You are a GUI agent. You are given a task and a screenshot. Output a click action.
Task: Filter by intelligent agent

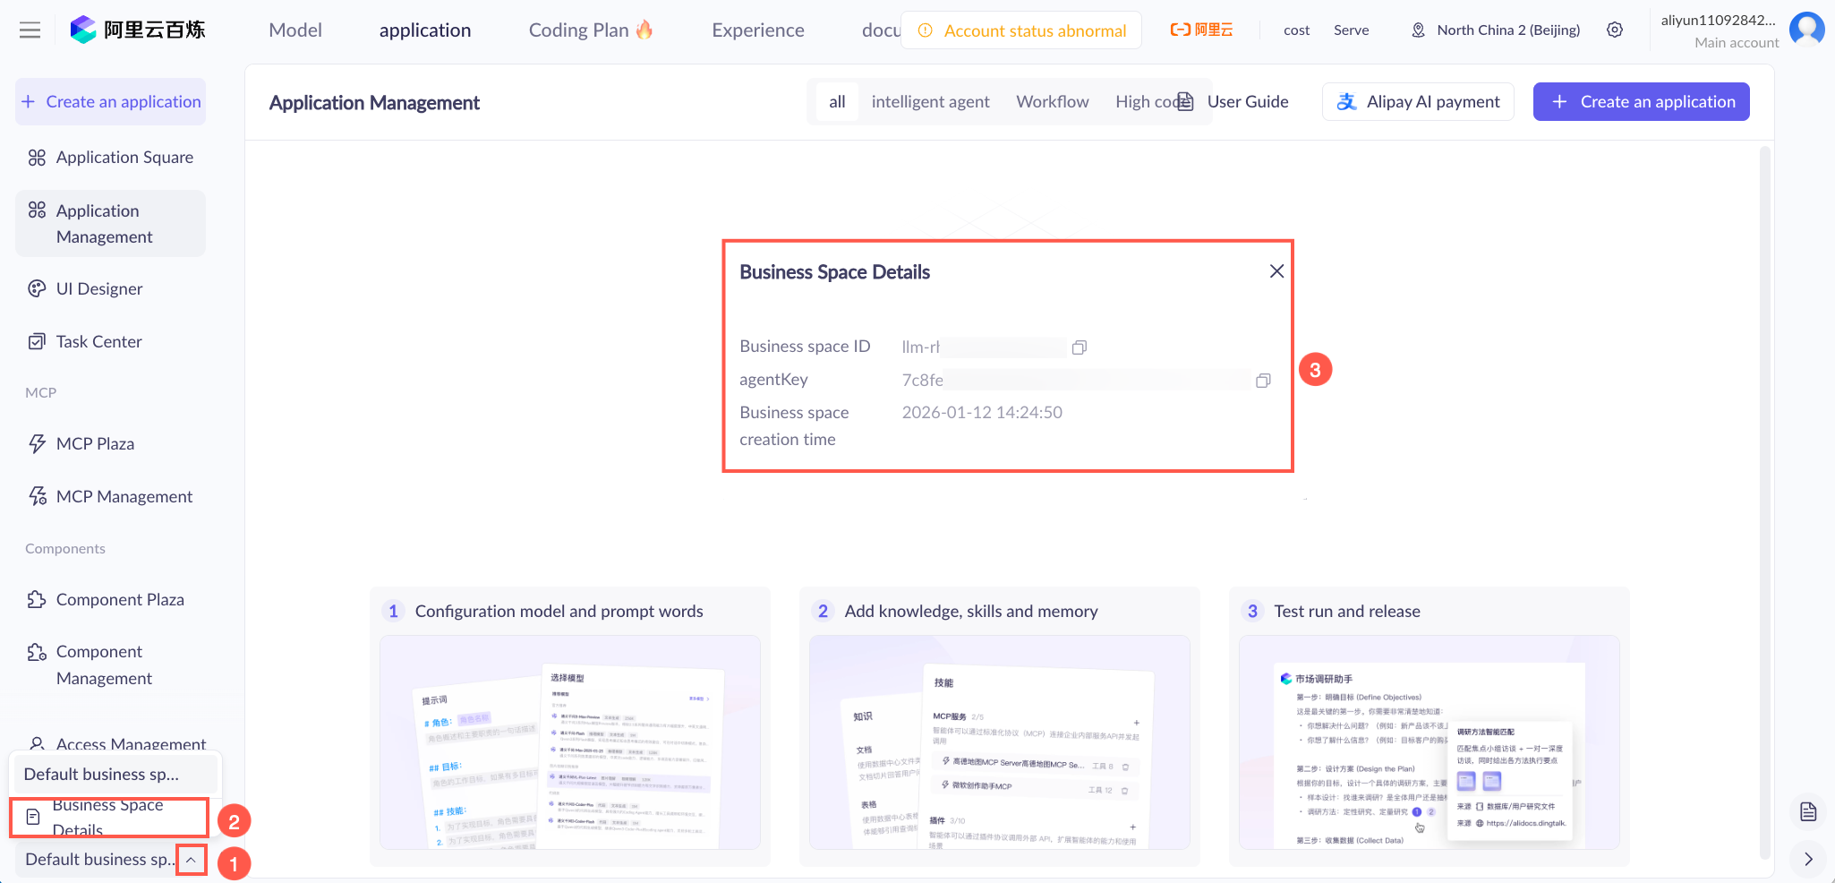pos(930,102)
